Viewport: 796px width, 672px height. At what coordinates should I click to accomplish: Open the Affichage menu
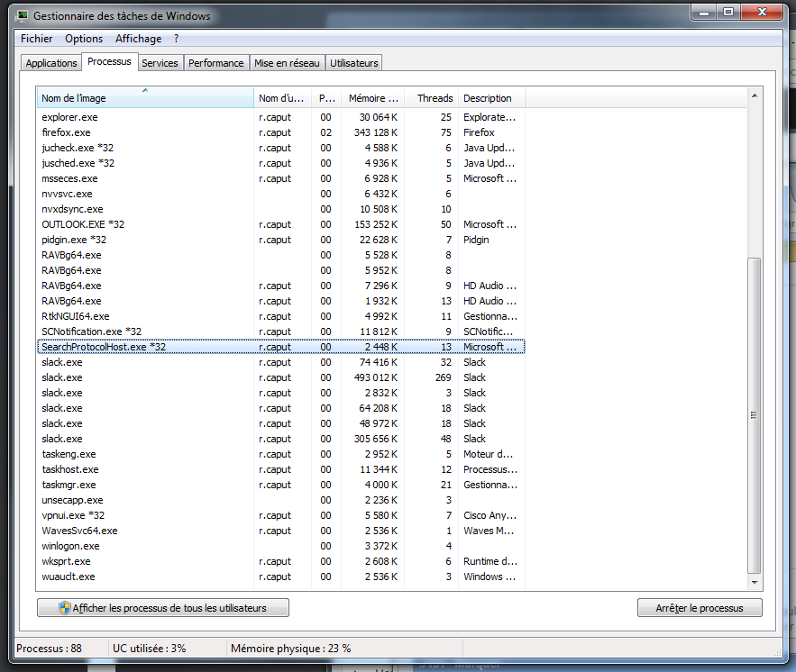point(138,39)
